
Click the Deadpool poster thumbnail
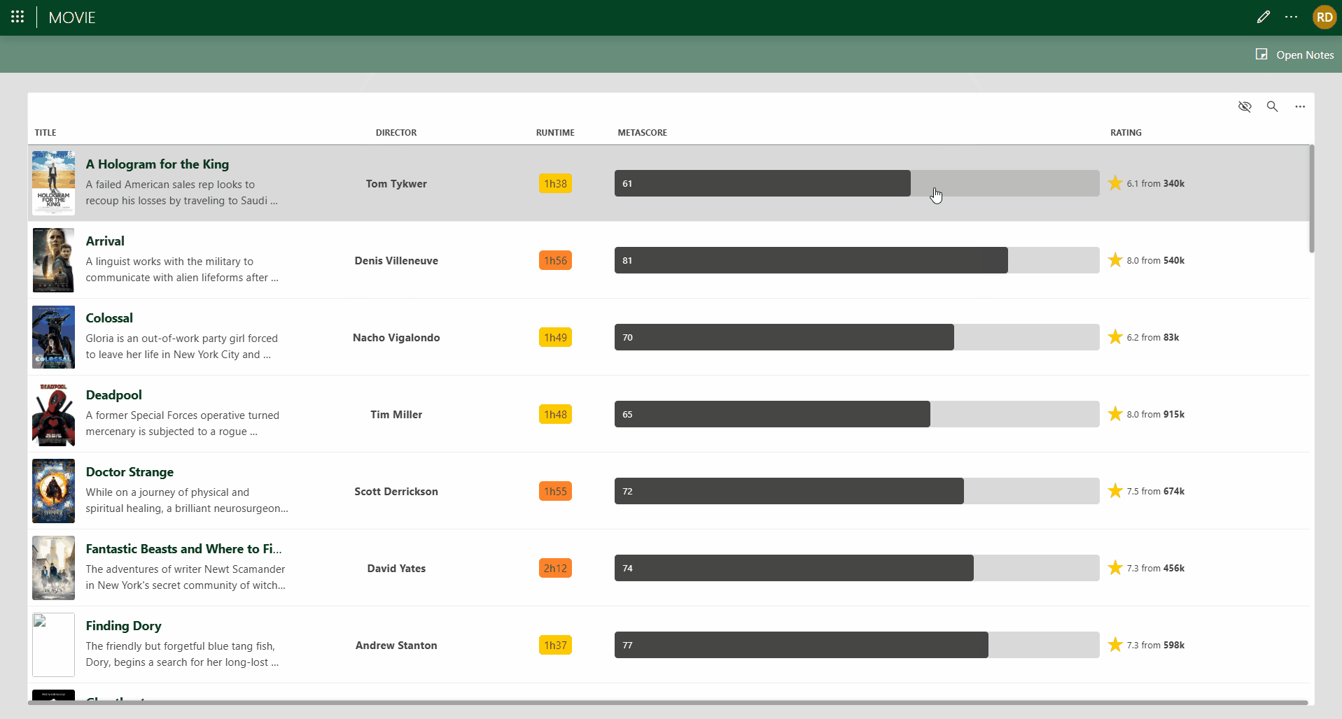tap(53, 414)
